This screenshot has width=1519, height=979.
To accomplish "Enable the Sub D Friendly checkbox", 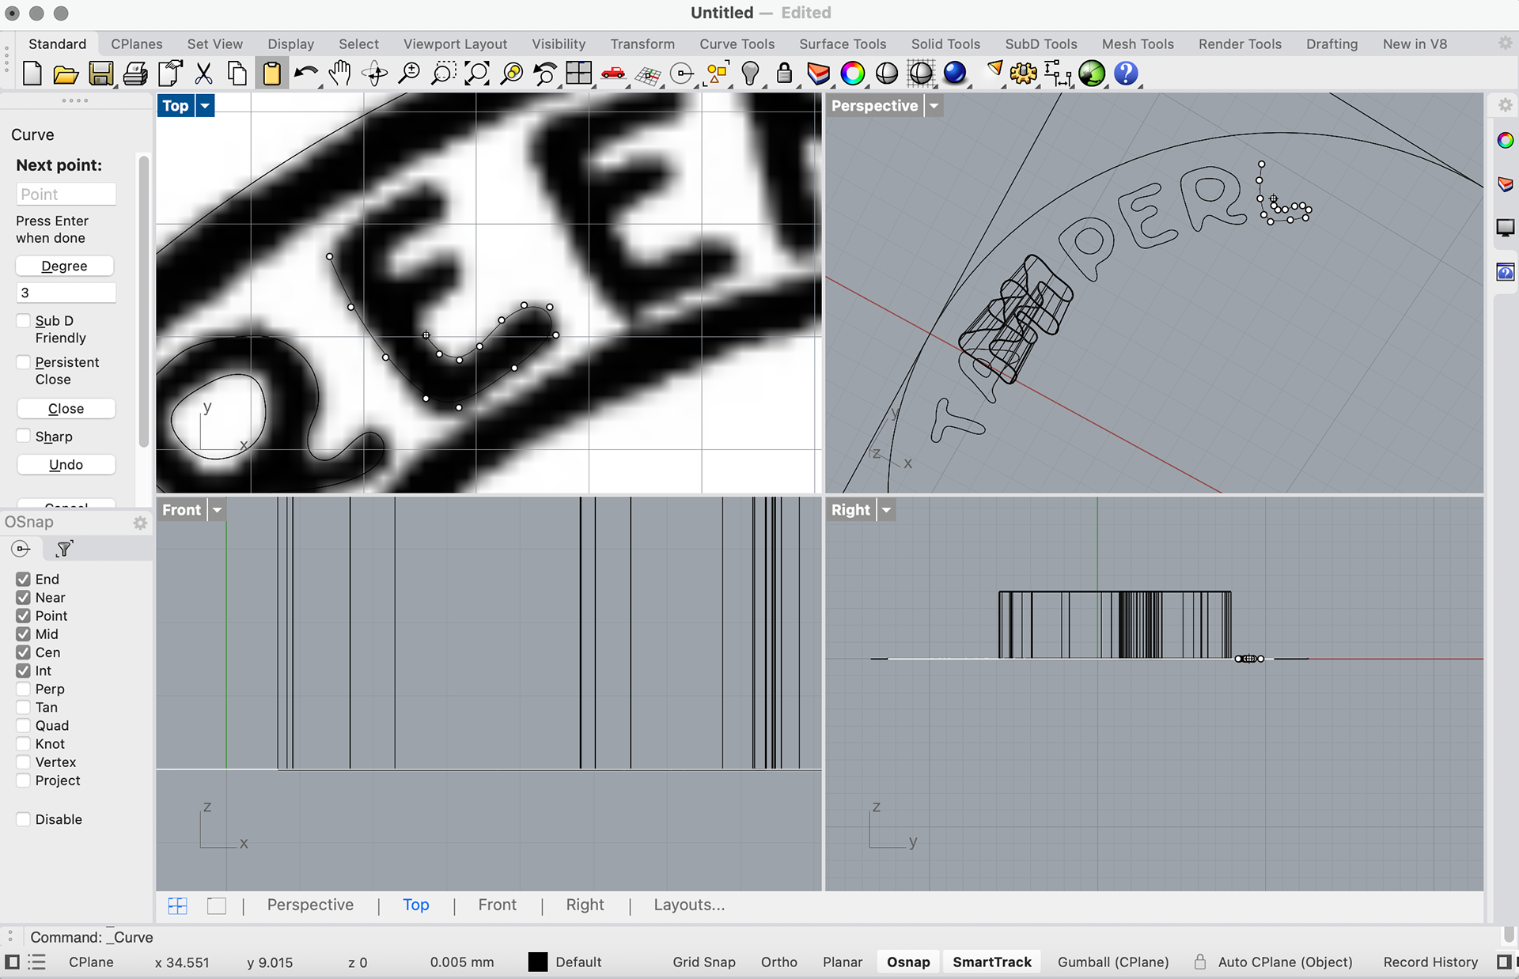I will (23, 320).
